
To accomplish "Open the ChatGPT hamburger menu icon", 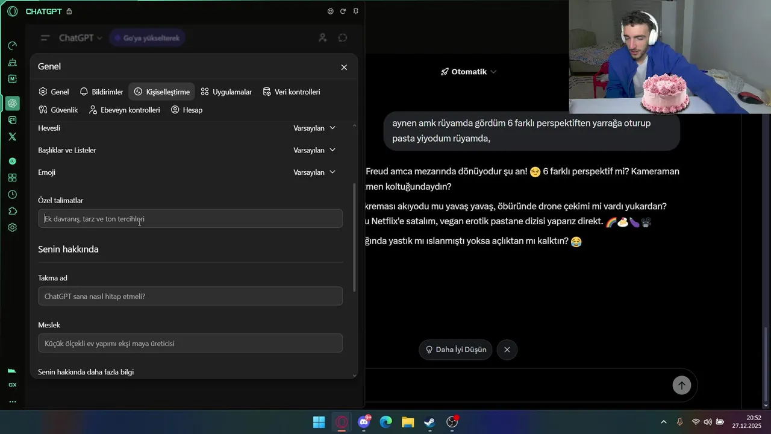I will click(x=45, y=38).
